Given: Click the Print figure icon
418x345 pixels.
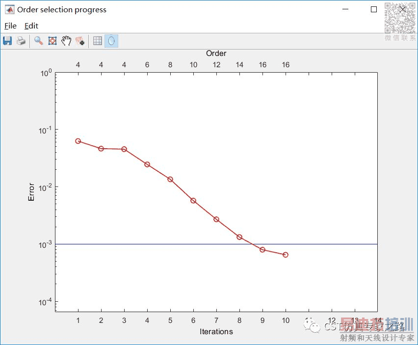Looking at the screenshot, I should tap(21, 41).
